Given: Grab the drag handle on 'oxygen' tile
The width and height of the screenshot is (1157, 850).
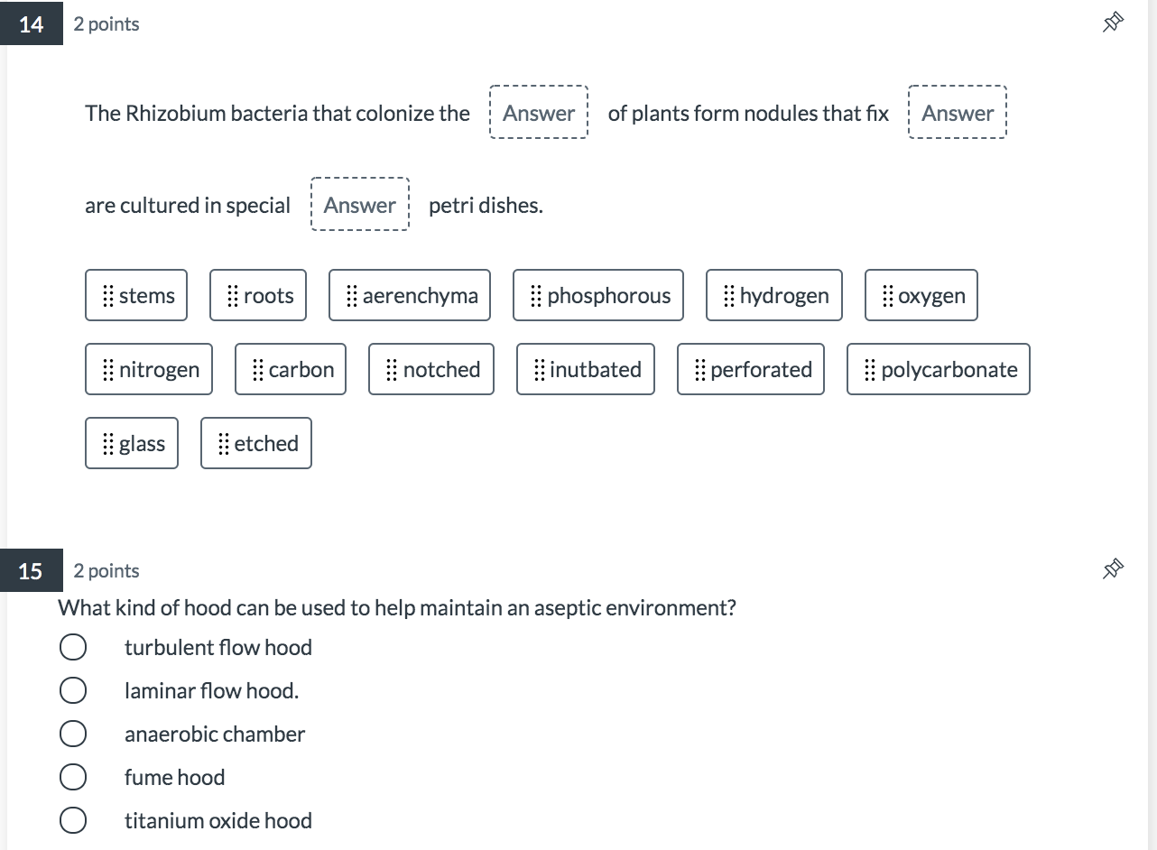Looking at the screenshot, I should [887, 295].
